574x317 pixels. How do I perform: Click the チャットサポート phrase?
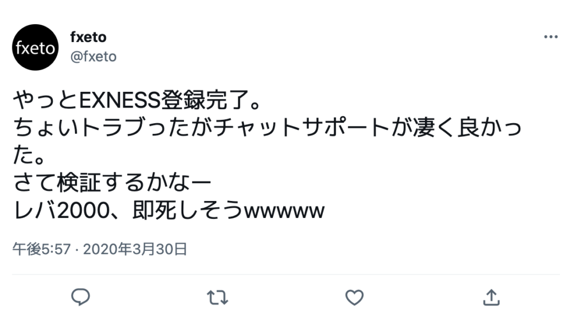coord(301,128)
